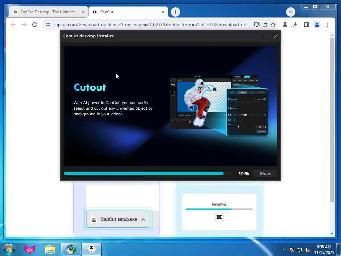Close the CapCut Desktop | The Ultimate tab
Screen dimensions: 341x256
click(83, 12)
